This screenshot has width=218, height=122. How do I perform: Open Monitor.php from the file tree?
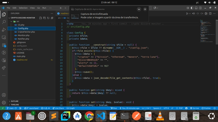[23, 35]
